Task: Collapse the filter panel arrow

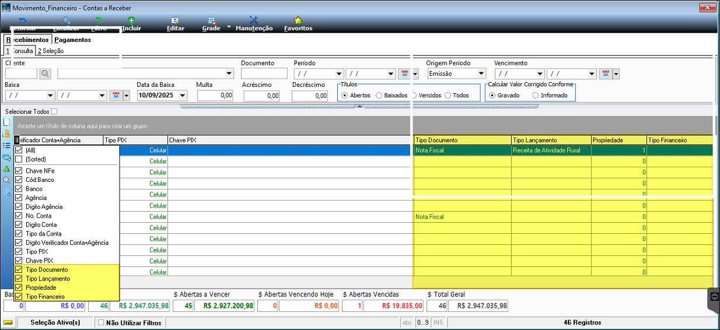Action: (x=359, y=106)
